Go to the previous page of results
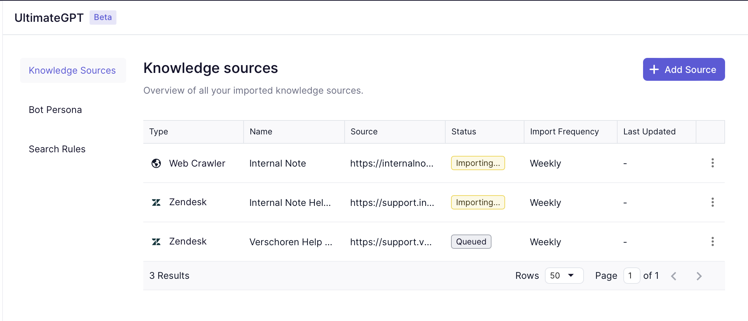This screenshot has width=748, height=321. coord(674,276)
